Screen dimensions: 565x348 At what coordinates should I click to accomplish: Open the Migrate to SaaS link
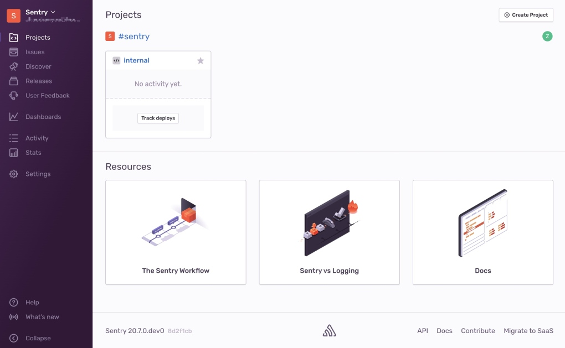click(x=528, y=331)
